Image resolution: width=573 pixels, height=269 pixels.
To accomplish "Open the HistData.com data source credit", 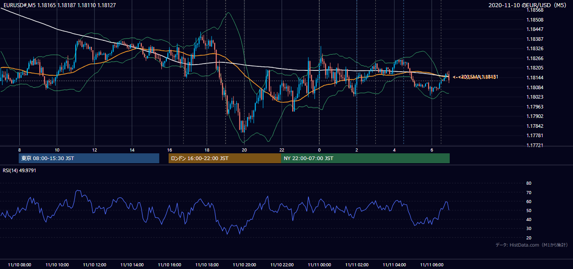I will tap(531, 245).
